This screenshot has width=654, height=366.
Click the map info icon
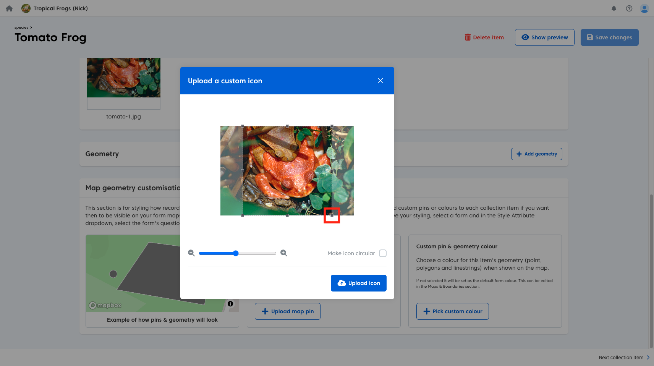[230, 304]
